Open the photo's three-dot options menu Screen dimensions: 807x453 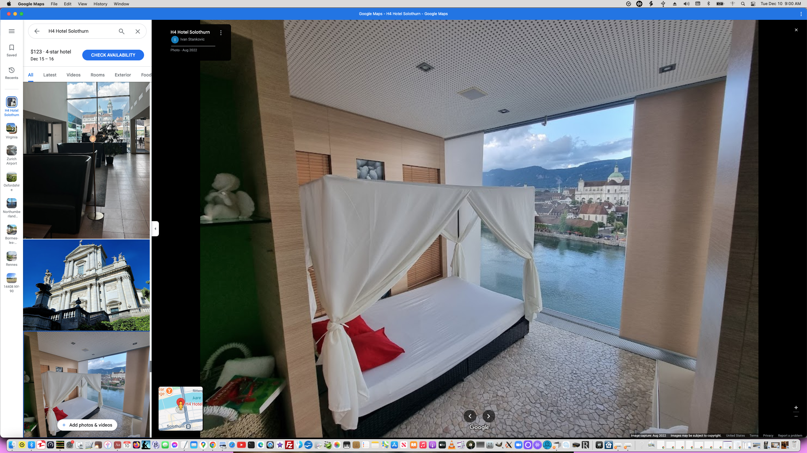(x=221, y=32)
